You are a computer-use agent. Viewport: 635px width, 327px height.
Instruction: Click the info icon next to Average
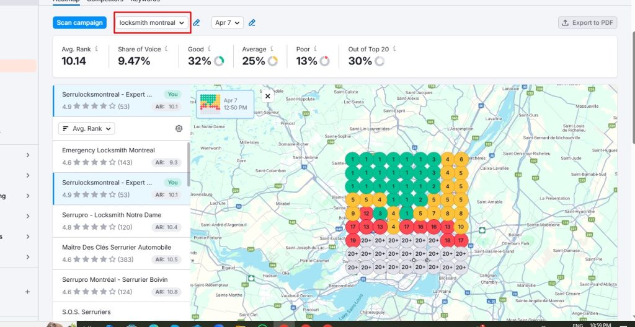pos(272,48)
